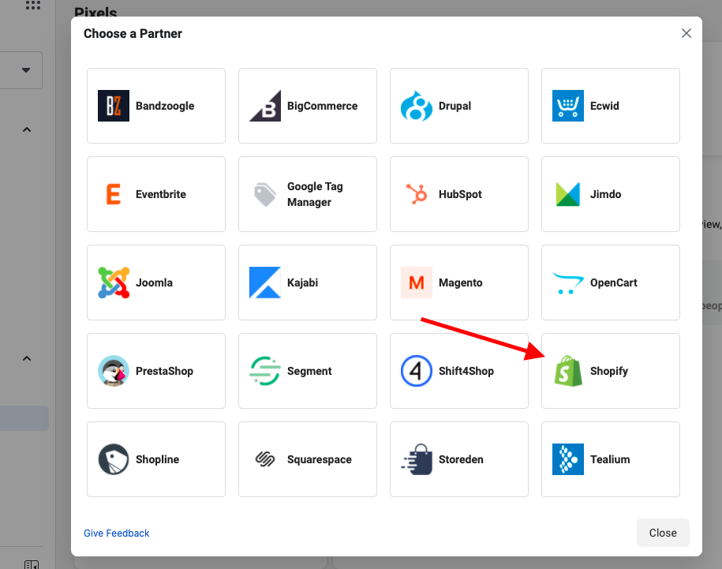This screenshot has width=722, height=569.
Task: Select the Ecwid partner label
Action: click(x=604, y=106)
